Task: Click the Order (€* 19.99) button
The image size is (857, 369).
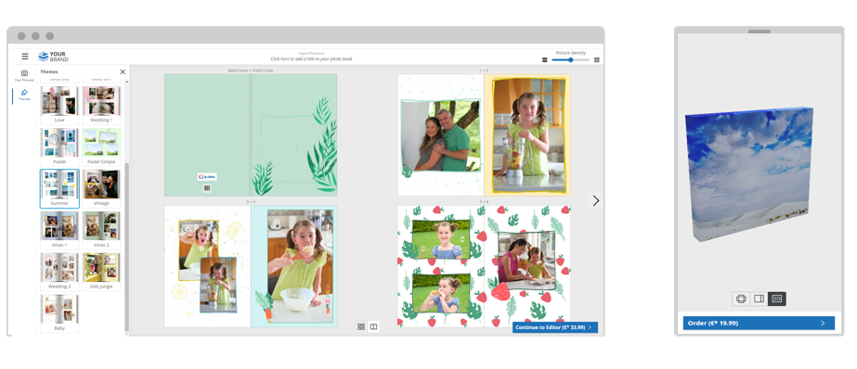Action: pyautogui.click(x=759, y=324)
